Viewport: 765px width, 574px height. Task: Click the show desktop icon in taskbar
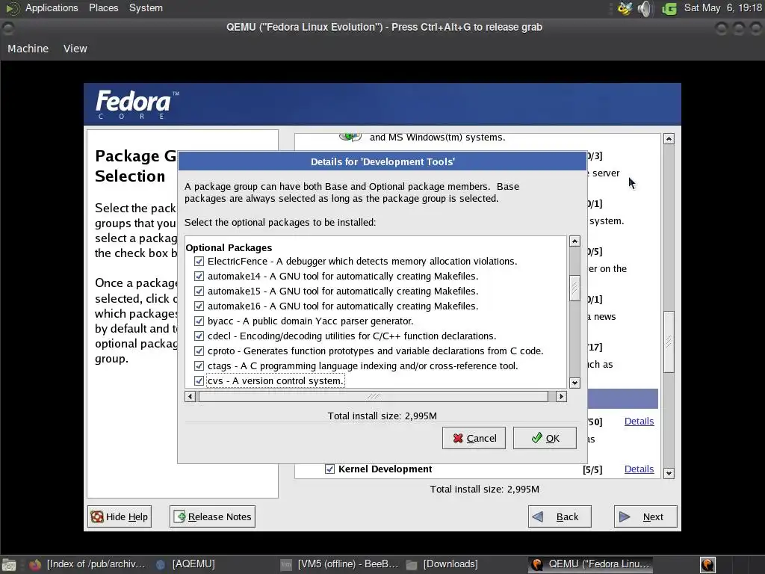9,565
